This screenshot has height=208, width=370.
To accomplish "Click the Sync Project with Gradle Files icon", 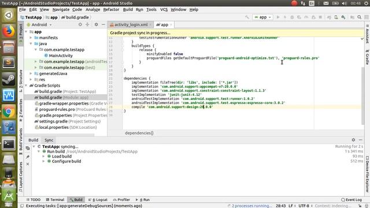I will tap(329, 17).
